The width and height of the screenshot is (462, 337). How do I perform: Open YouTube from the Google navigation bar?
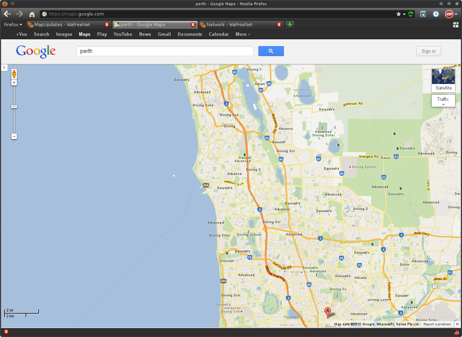123,34
